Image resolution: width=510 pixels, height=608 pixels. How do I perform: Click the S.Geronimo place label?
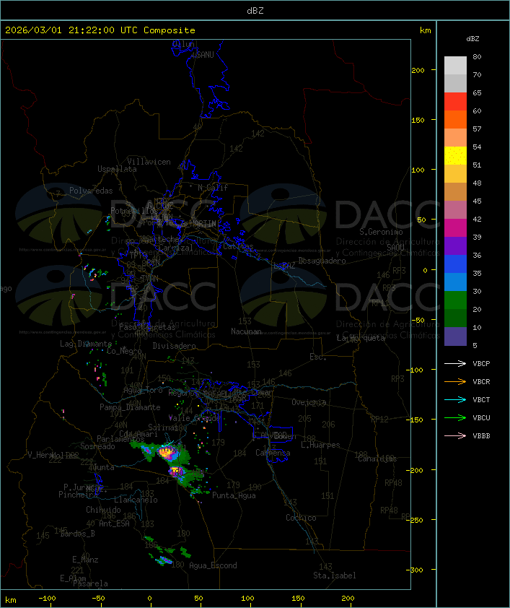[381, 232]
